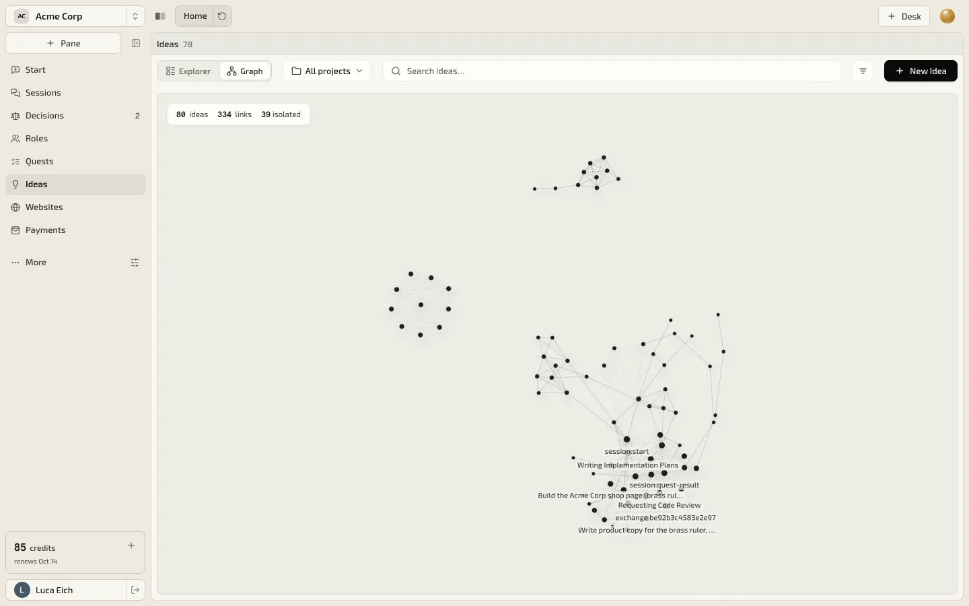The width and height of the screenshot is (969, 606).
Task: Collapse the pane panel icon beside Pane button
Action: [136, 43]
